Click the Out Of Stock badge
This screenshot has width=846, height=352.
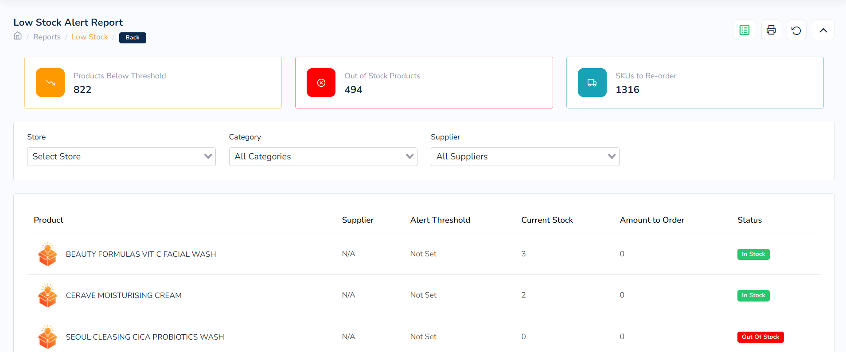pos(760,337)
